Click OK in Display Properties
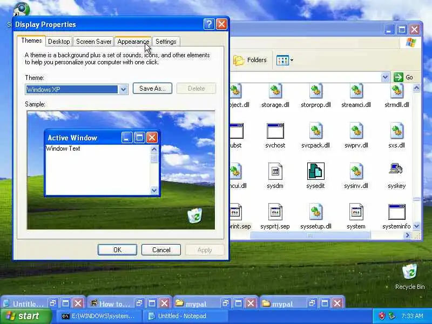 pos(117,250)
